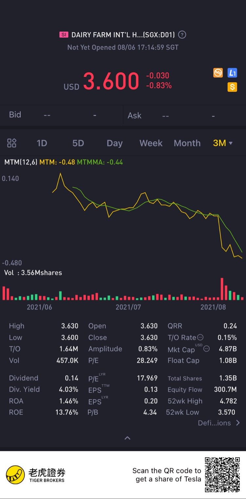Tap the 52wk Low value 3.570

pyautogui.click(x=227, y=412)
